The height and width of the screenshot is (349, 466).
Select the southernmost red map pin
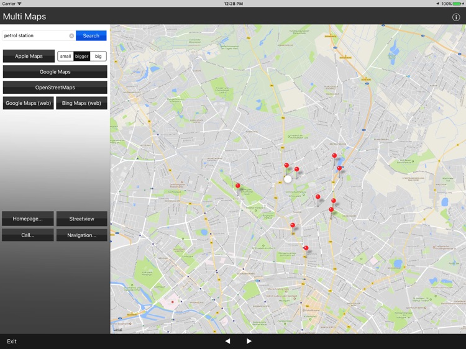[306, 248]
